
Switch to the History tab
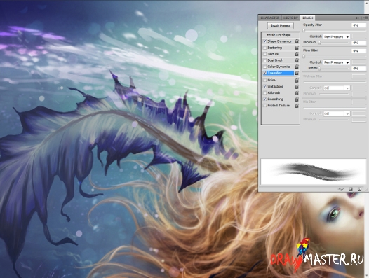tap(290, 18)
